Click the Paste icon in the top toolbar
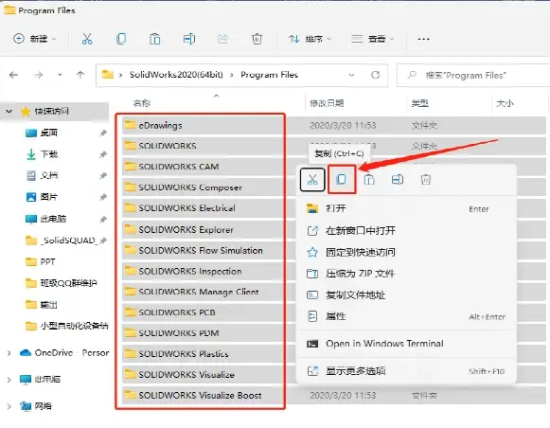The image size is (550, 428). (154, 39)
